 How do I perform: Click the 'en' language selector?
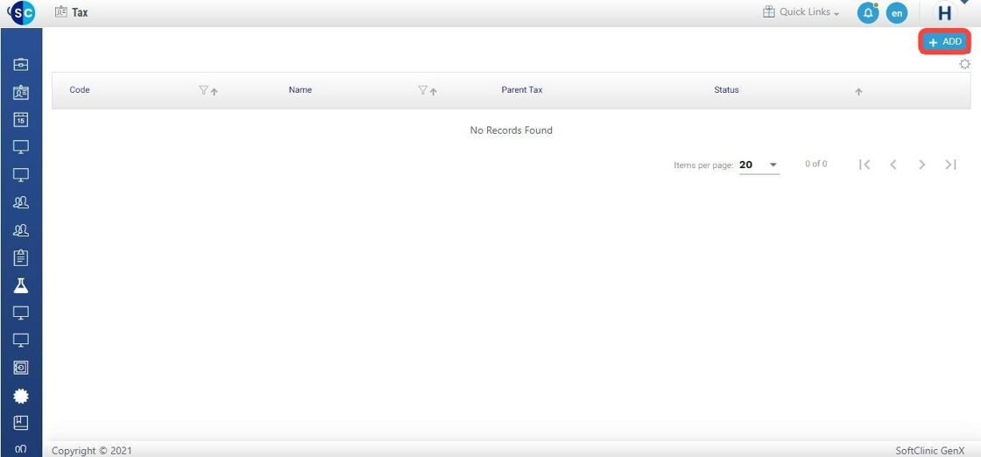(896, 13)
